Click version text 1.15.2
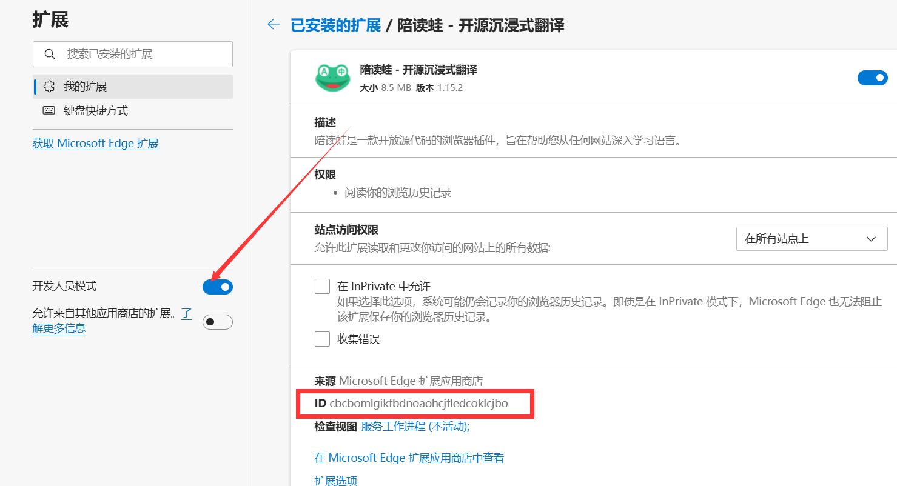Viewport: 897px width, 486px height. (x=450, y=87)
